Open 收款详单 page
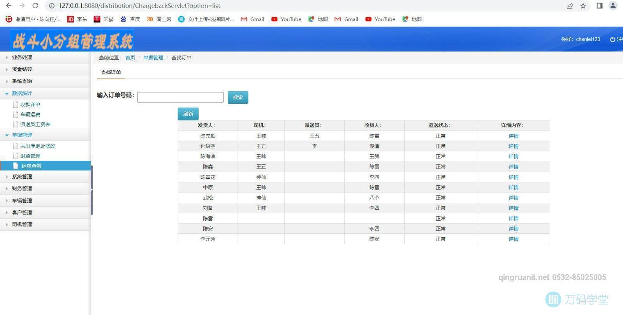Image resolution: width=623 pixels, height=315 pixels. 30,104
